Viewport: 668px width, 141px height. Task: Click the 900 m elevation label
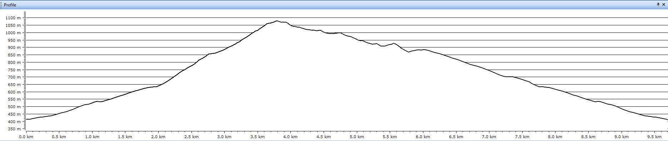14,47
